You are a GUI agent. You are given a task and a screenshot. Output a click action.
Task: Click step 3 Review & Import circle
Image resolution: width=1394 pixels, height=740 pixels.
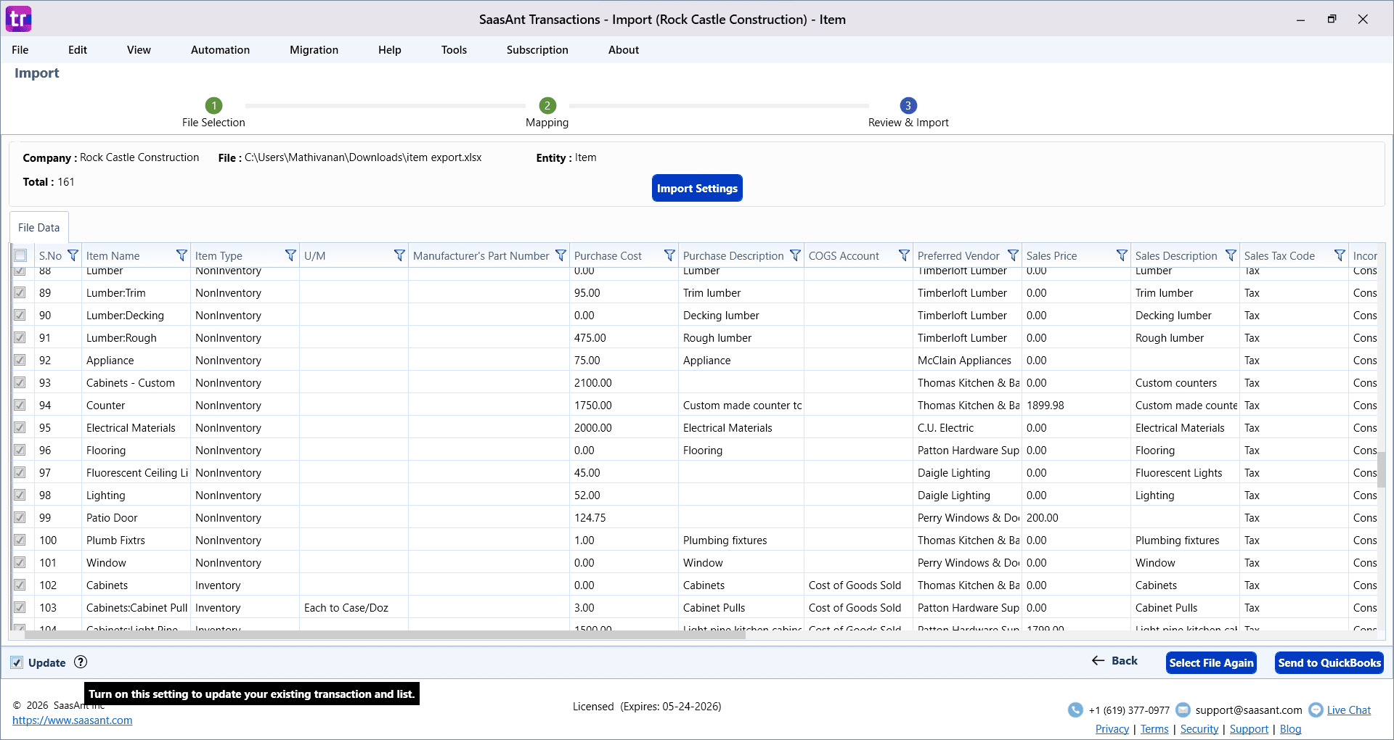(x=908, y=105)
